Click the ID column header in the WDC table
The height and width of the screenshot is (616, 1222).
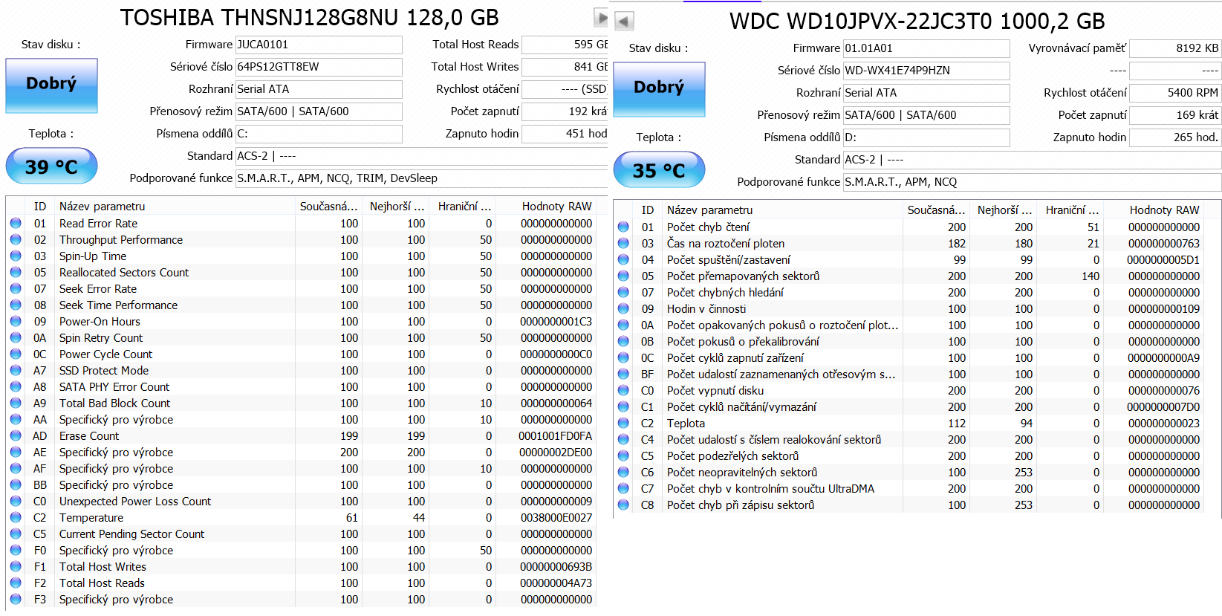(648, 210)
